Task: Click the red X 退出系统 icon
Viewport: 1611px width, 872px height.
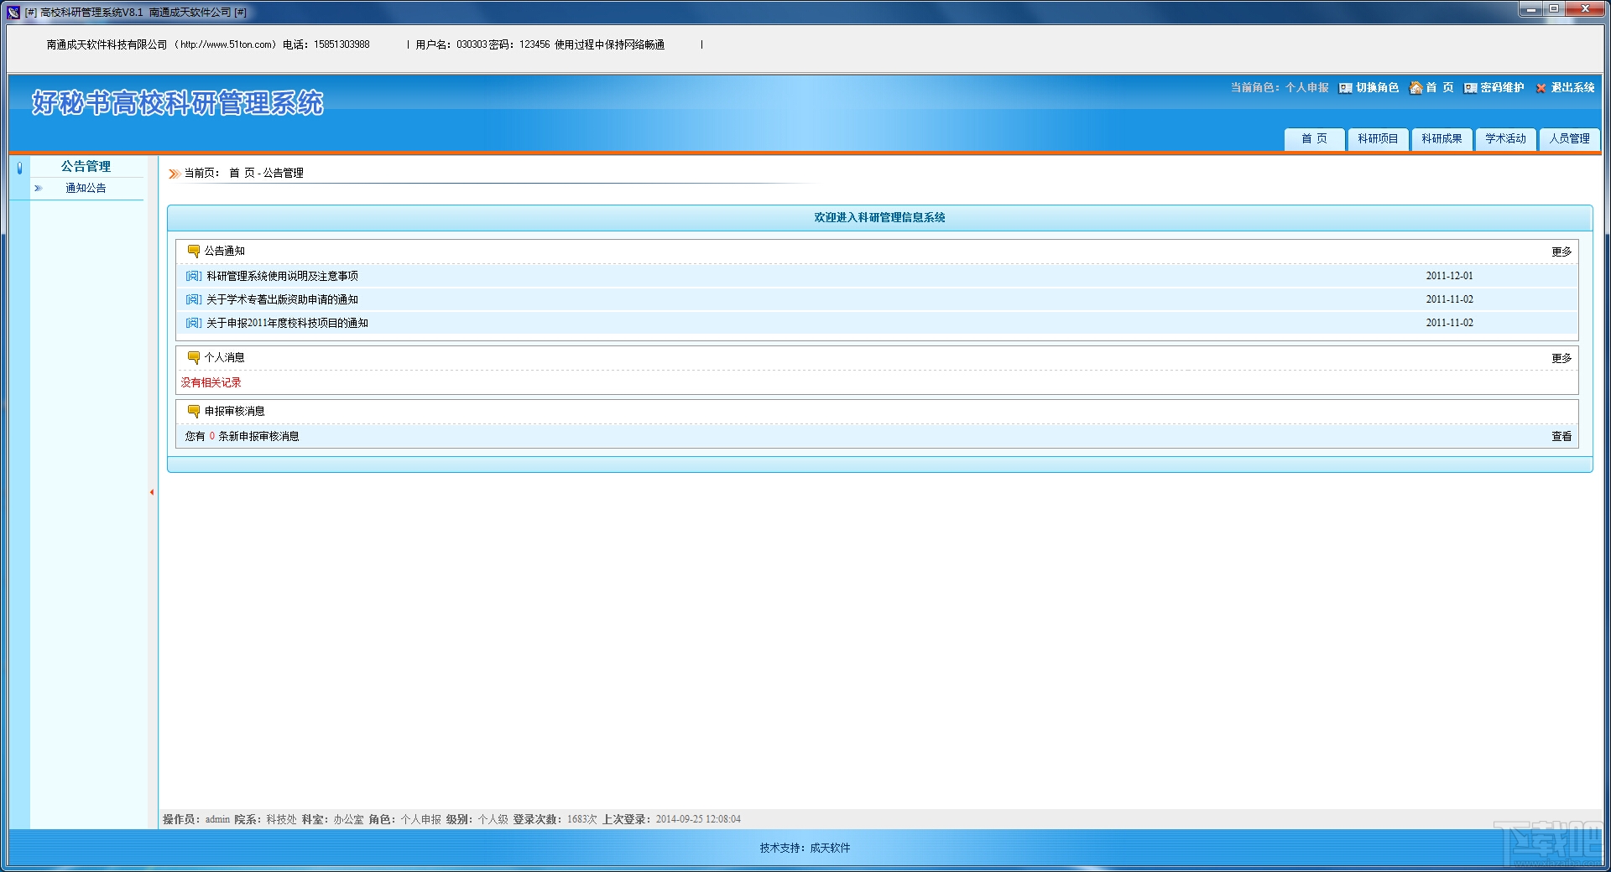Action: point(1541,88)
